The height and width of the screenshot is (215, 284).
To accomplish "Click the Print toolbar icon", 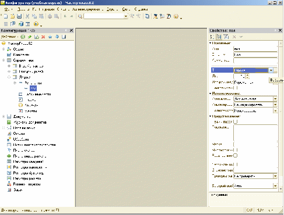I will pyautogui.click(x=50, y=16).
